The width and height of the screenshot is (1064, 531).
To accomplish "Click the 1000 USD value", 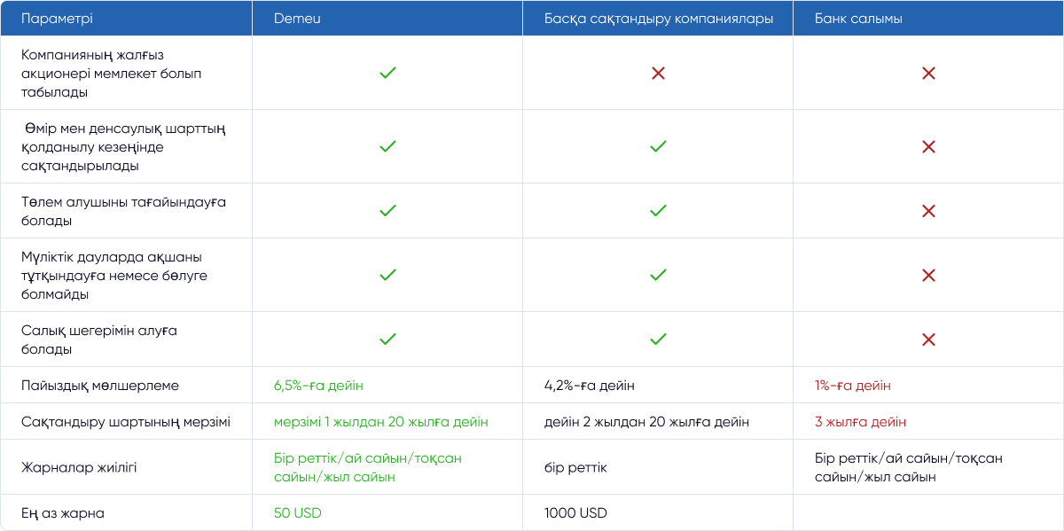I will 575,512.
